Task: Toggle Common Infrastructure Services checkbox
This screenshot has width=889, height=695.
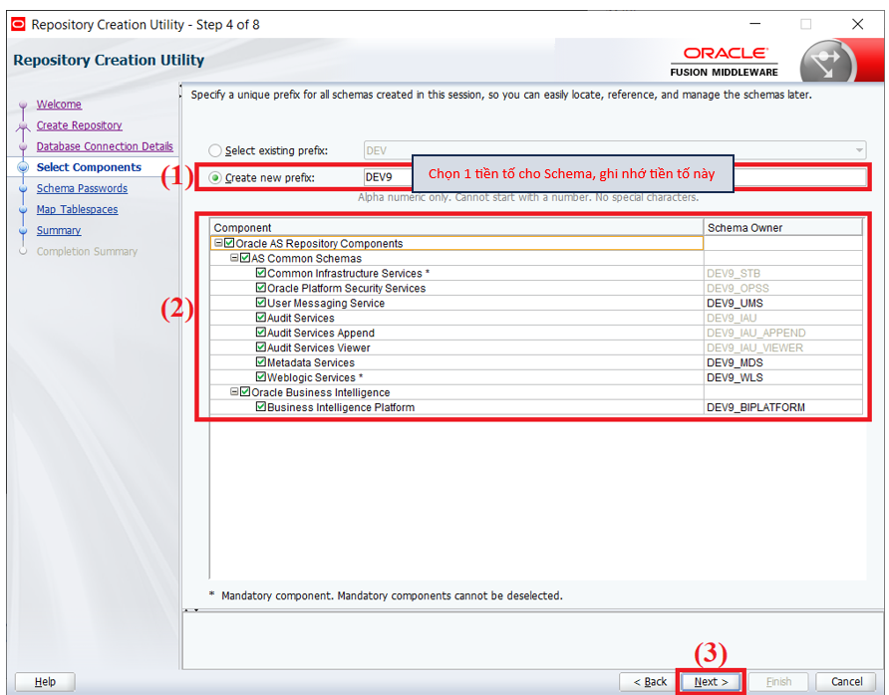Action: click(261, 273)
